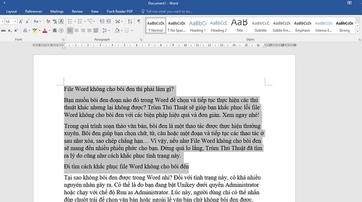Align text left

(x=70, y=30)
